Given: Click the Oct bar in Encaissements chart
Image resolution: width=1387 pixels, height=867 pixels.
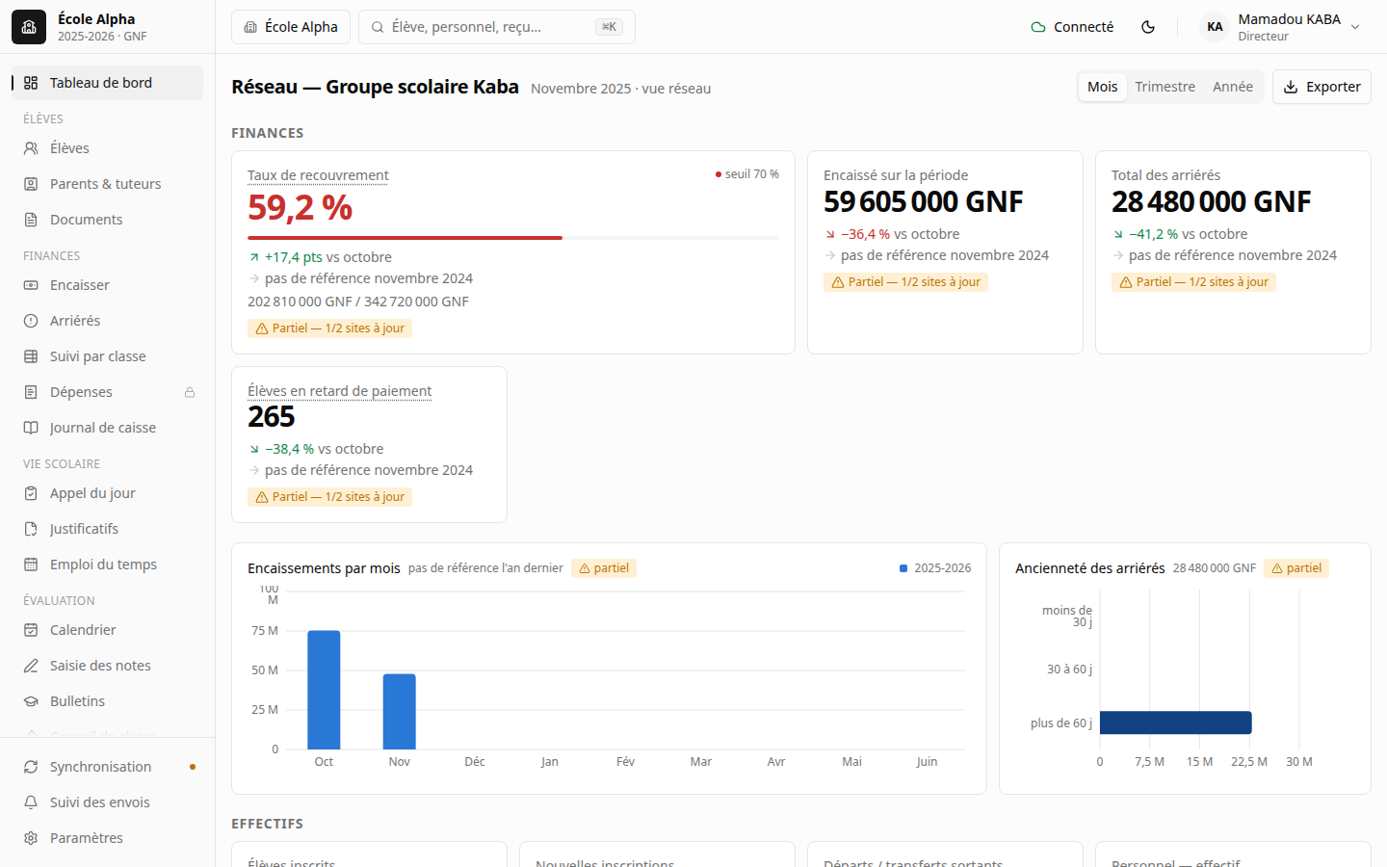Looking at the screenshot, I should pos(324,690).
